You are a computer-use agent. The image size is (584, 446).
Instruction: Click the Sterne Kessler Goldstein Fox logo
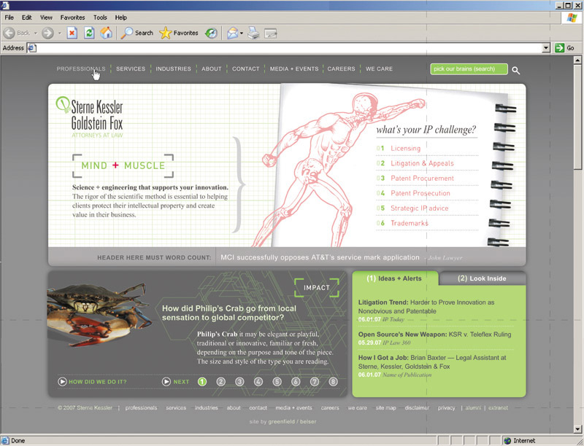(89, 117)
